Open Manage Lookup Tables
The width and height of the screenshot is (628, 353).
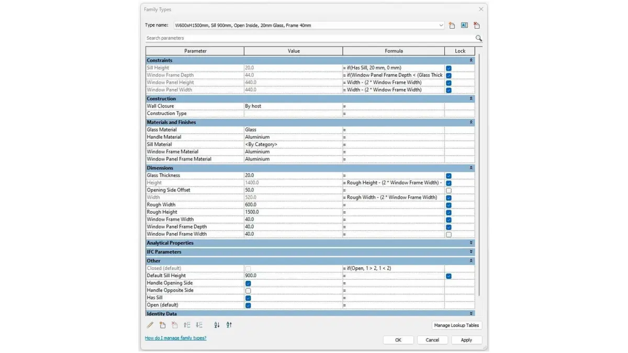(457, 325)
